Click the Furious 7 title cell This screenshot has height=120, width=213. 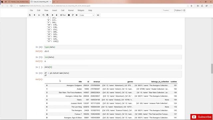tap(78, 114)
